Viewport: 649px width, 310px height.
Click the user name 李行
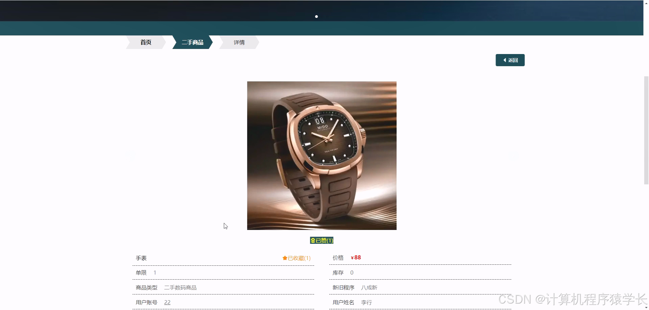pyautogui.click(x=366, y=302)
